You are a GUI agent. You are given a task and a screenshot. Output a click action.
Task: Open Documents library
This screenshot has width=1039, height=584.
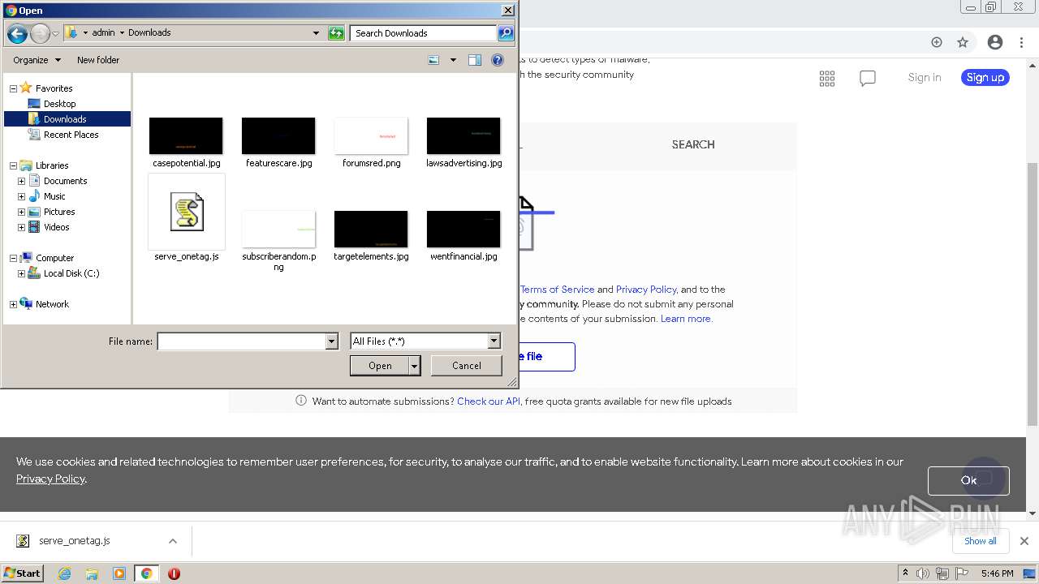point(65,181)
